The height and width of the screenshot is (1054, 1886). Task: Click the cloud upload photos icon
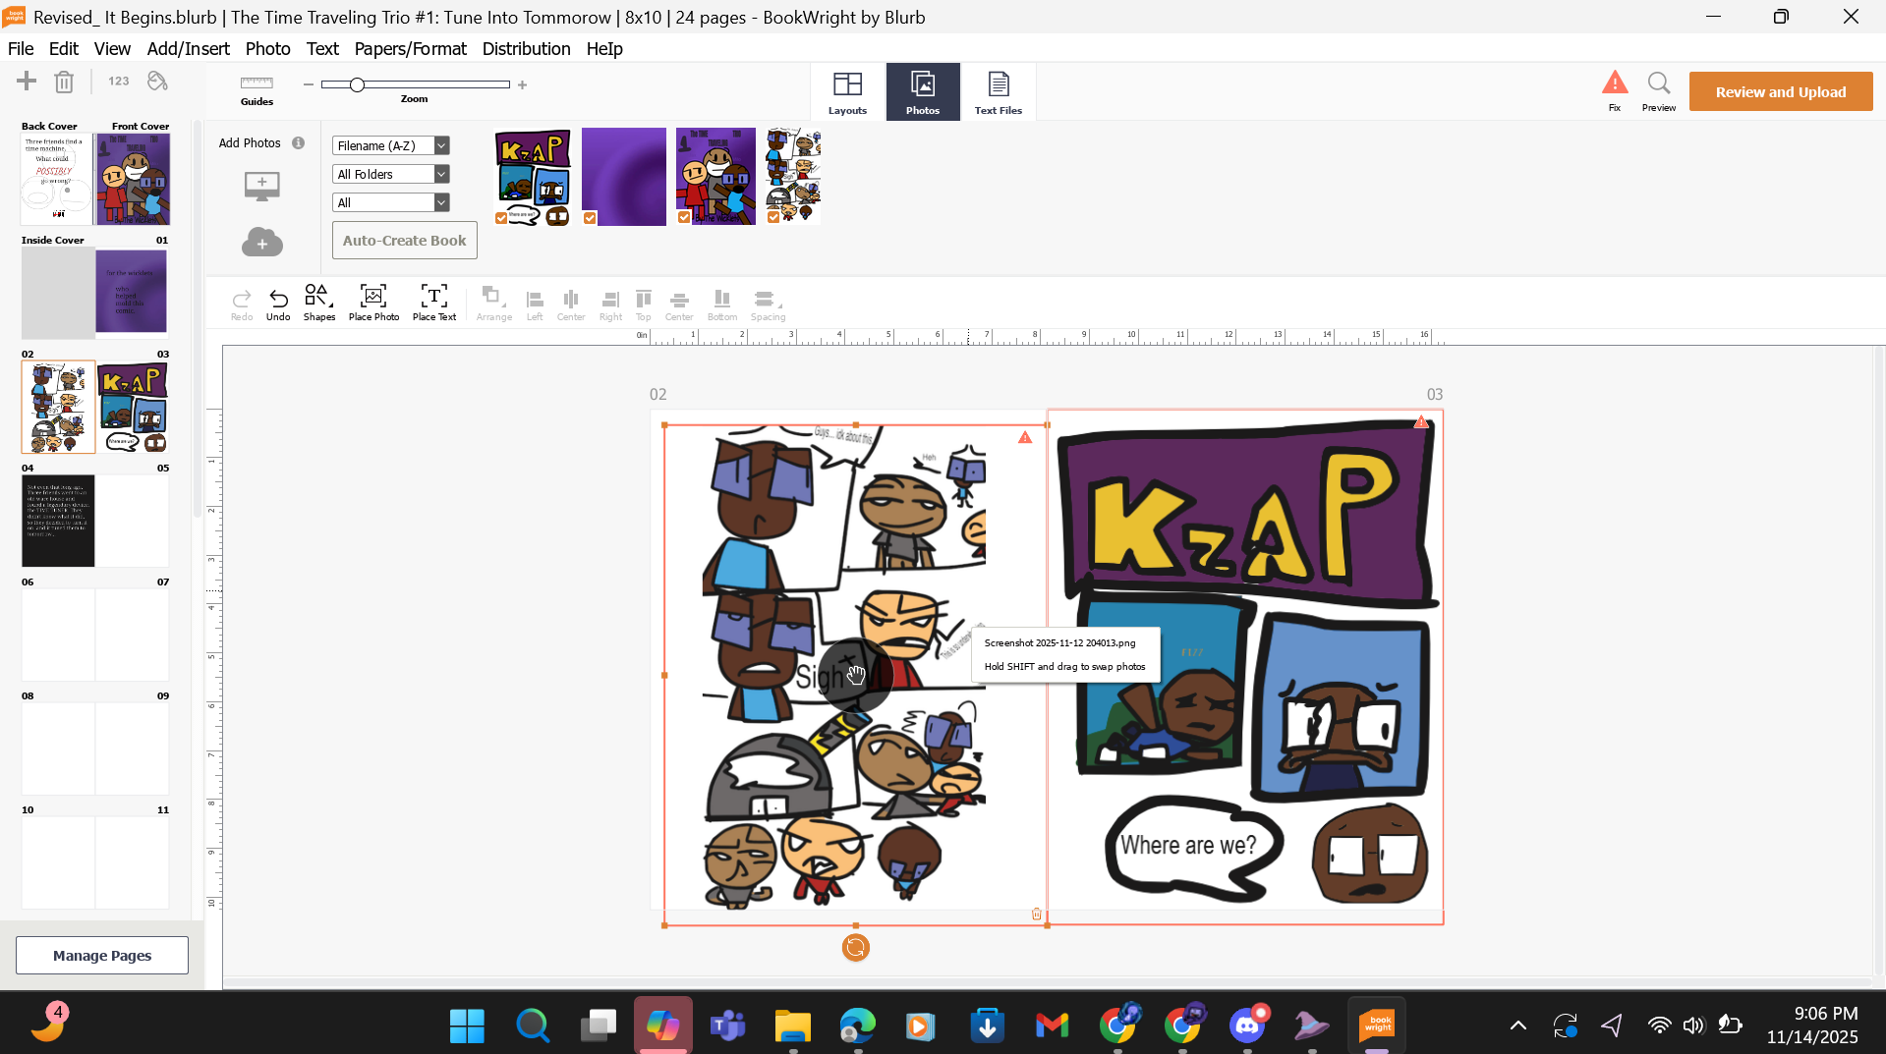pos(261,243)
